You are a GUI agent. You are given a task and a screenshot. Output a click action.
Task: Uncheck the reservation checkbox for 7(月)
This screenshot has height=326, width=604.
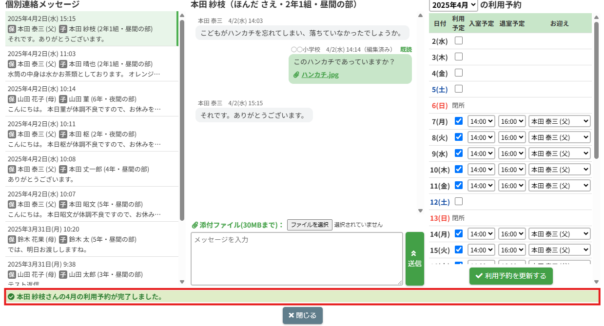[x=459, y=121]
